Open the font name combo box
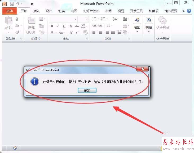The height and width of the screenshot is (153, 194). (63, 19)
